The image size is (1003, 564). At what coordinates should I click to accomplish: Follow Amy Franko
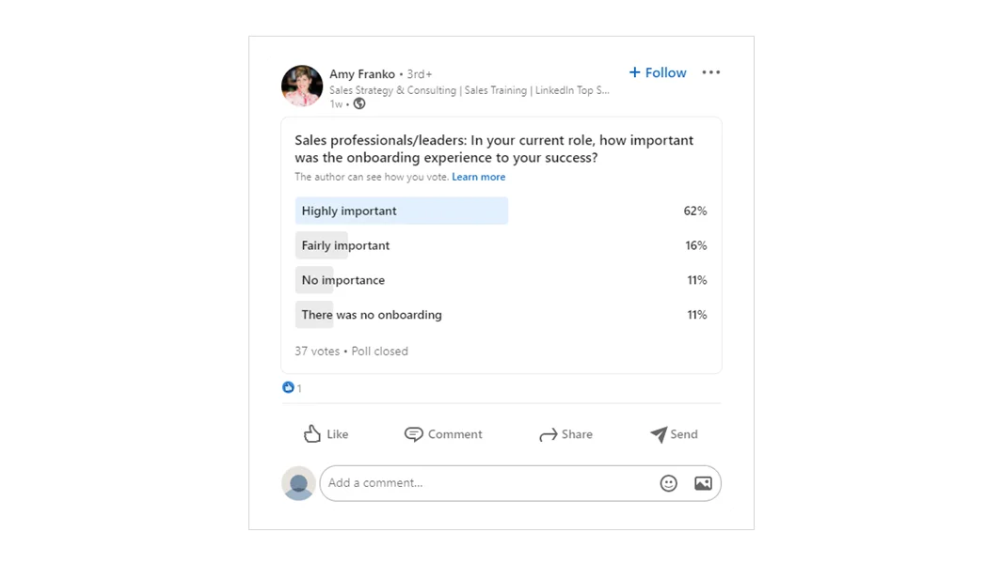click(x=658, y=72)
